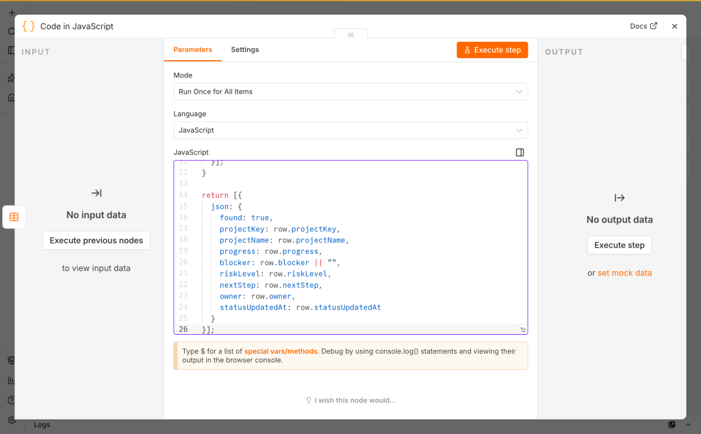Open the editor's side panel layout icon above the JavaScript editor
The height and width of the screenshot is (434, 701).
tap(520, 153)
